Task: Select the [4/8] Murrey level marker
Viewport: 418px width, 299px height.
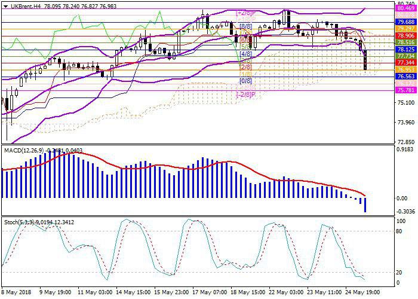Action: pyautogui.click(x=245, y=54)
